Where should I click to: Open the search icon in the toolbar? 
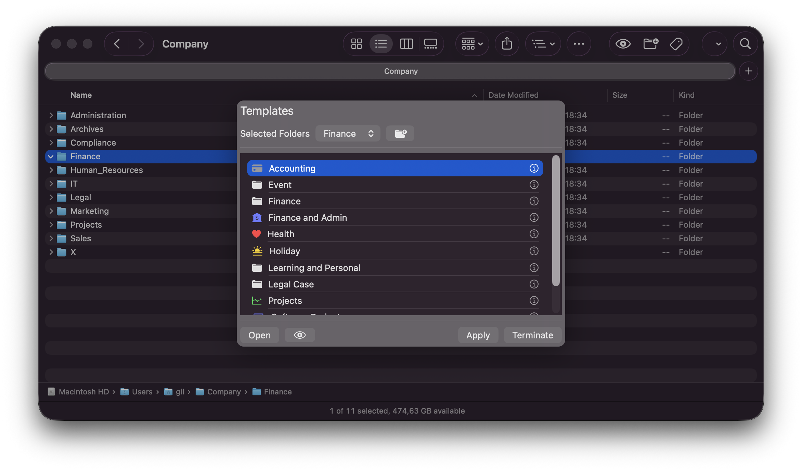(x=746, y=44)
